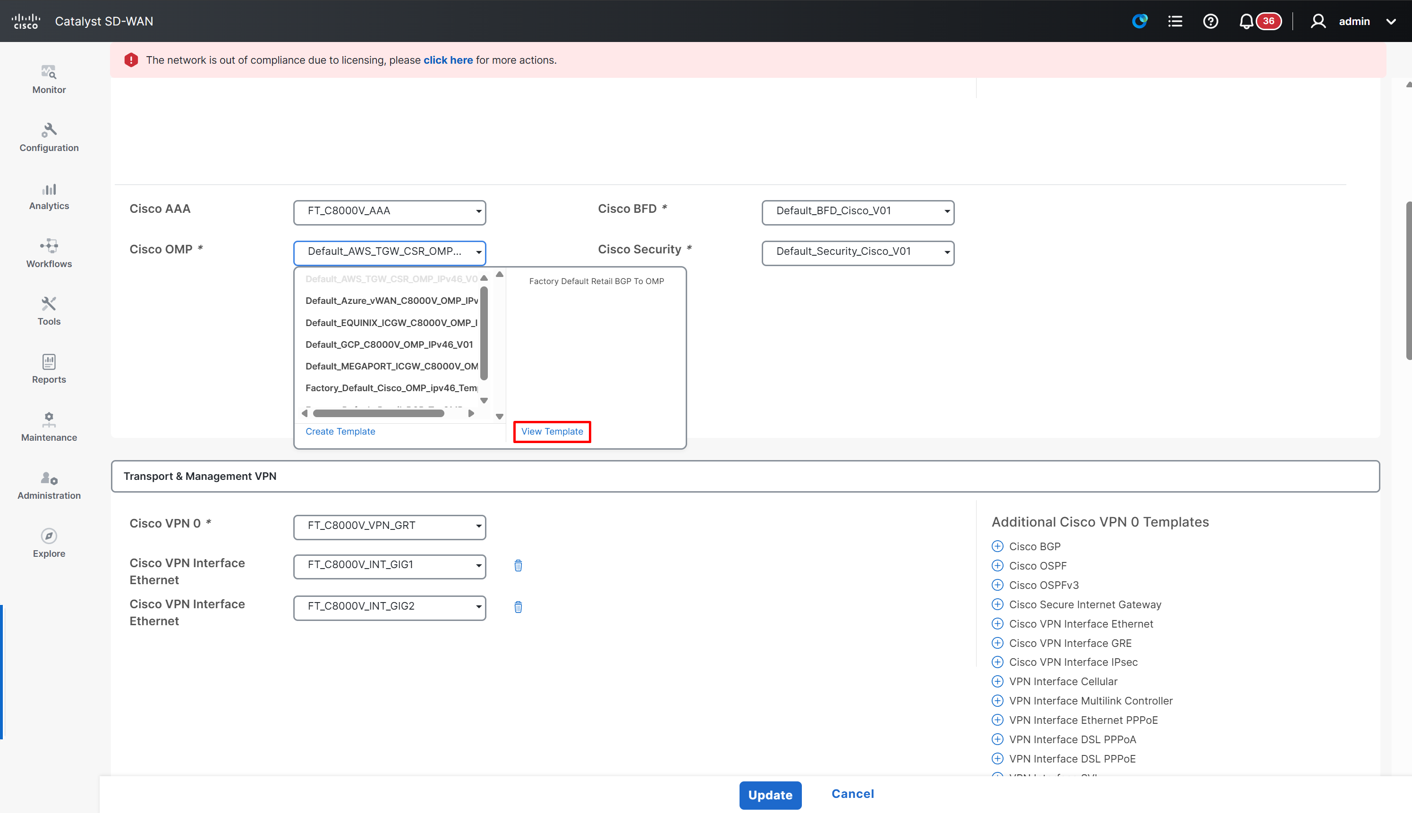Click the OMP dropdown panel's up scroll arrow
Image resolution: width=1412 pixels, height=813 pixels.
(x=500, y=274)
